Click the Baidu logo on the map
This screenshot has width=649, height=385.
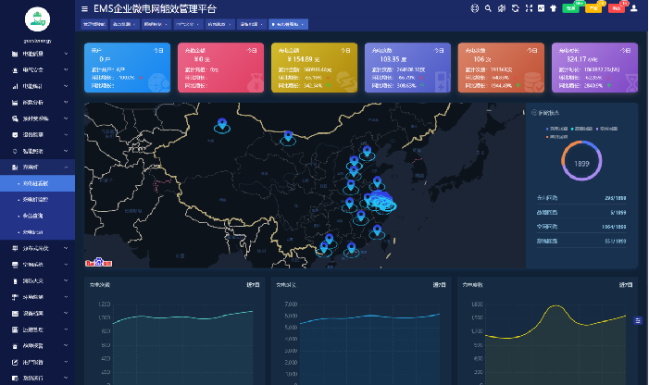(x=97, y=262)
